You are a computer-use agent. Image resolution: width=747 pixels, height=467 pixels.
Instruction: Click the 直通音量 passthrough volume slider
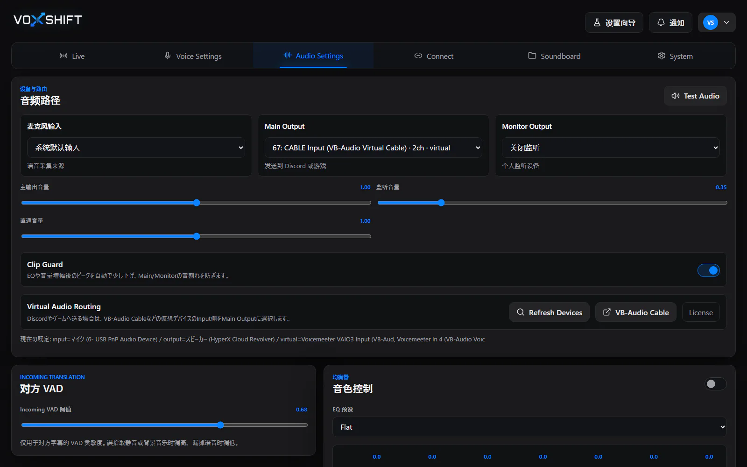coord(196,236)
